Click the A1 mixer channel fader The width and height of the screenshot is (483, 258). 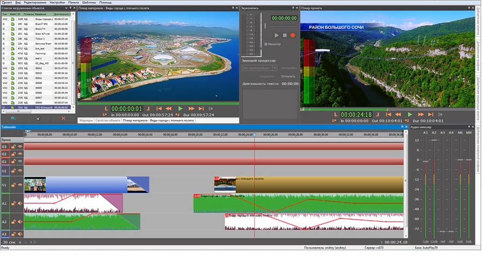[x=426, y=161]
